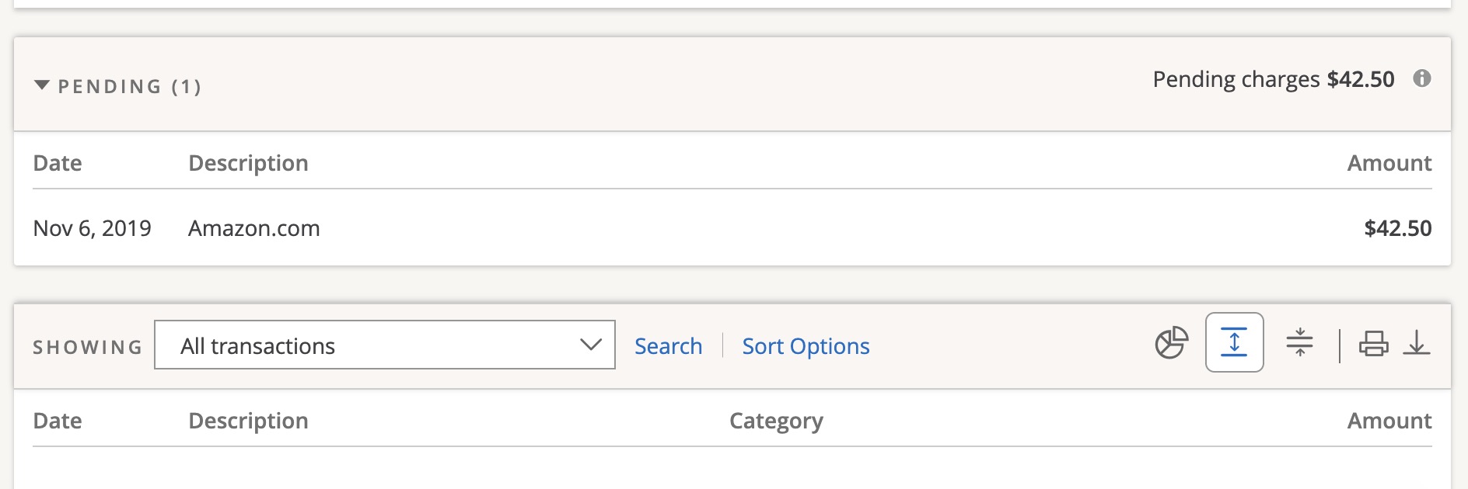Print the transactions list
The width and height of the screenshot is (1468, 489).
click(1373, 343)
